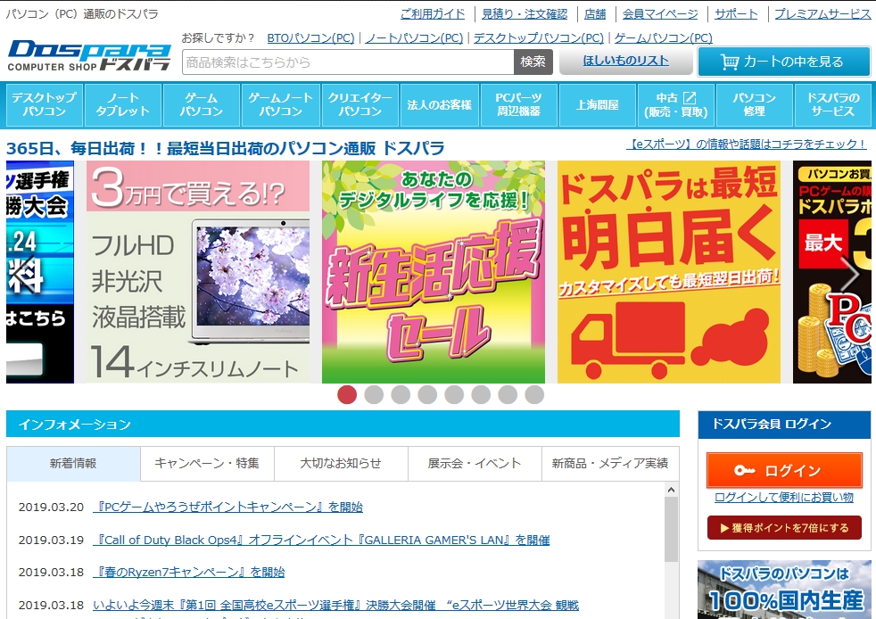Switch to 展示会・イベント tab
Image resolution: width=876 pixels, height=619 pixels.
click(x=475, y=463)
